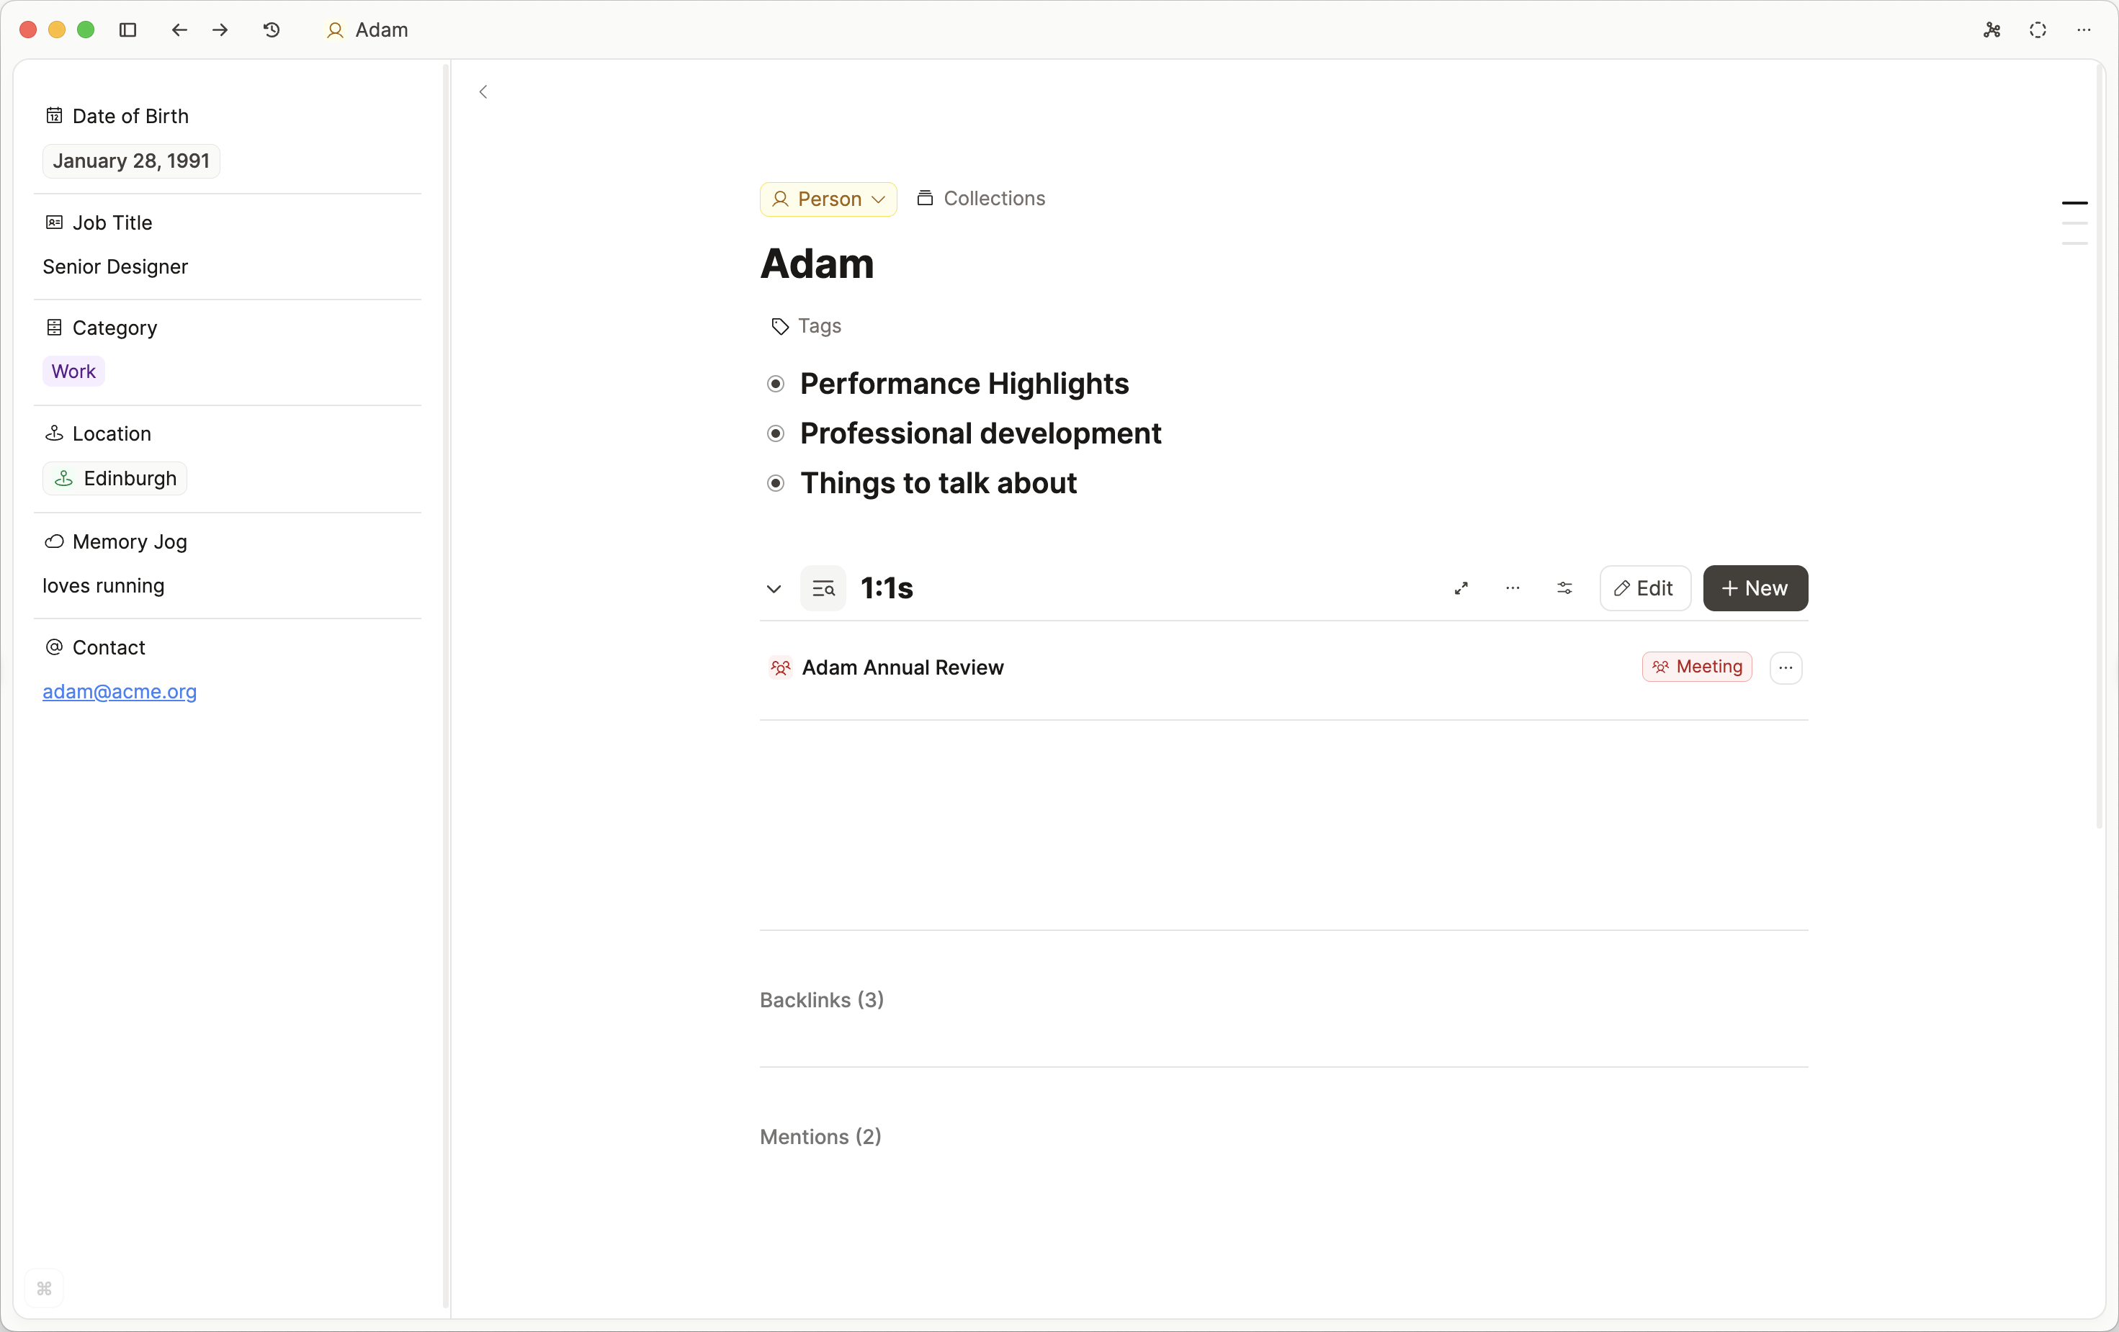This screenshot has width=2119, height=1332.
Task: Click the dashed circle icon in title bar
Action: click(2037, 30)
